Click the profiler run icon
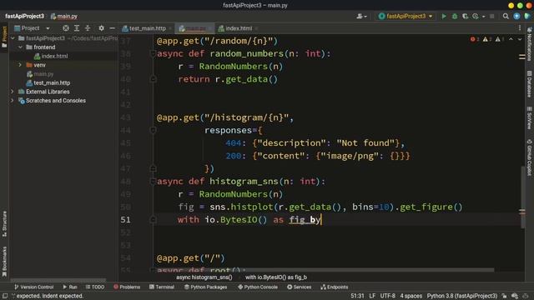 pyautogui.click(x=476, y=17)
